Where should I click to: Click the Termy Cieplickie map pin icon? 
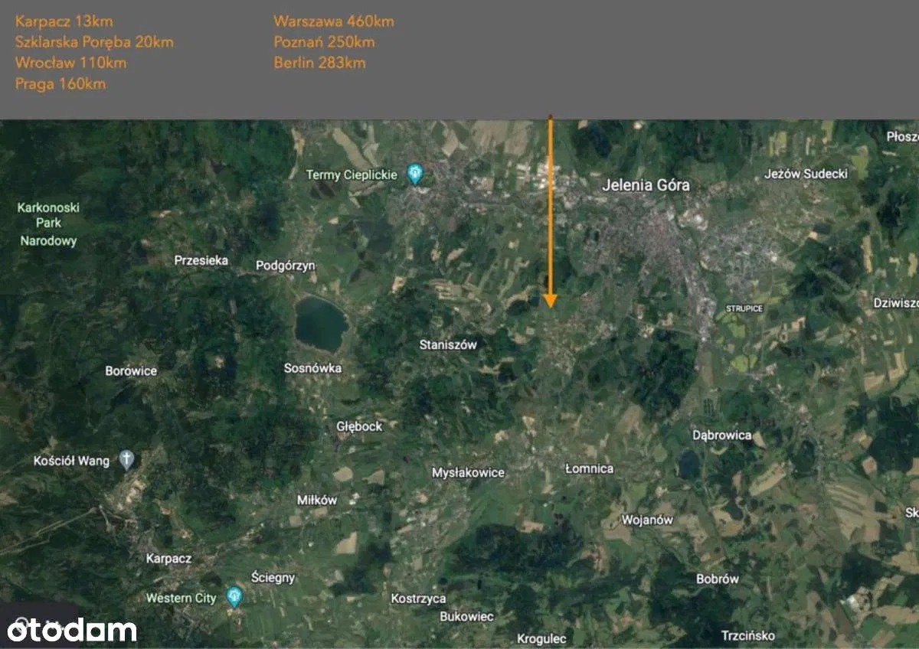click(415, 174)
